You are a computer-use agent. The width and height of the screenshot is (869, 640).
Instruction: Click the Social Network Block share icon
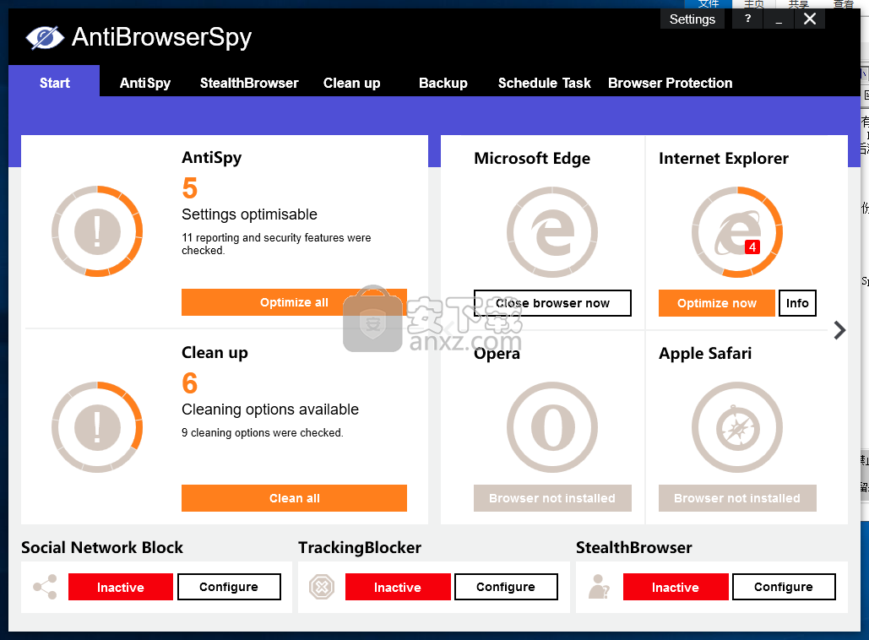click(45, 587)
